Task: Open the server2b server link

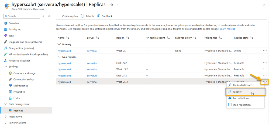Action: [92, 75]
